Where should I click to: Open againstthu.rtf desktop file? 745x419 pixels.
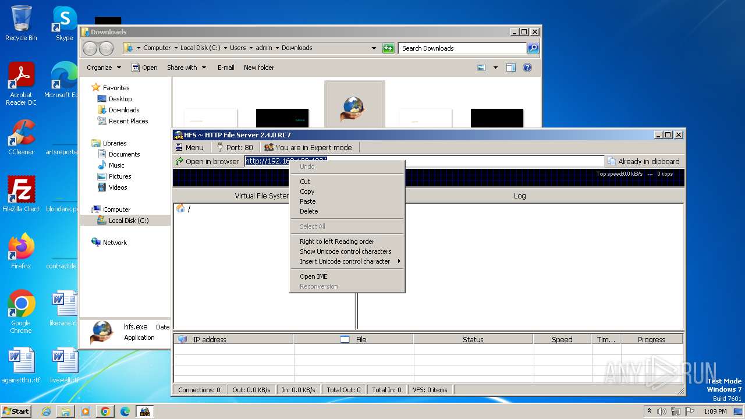(x=21, y=365)
